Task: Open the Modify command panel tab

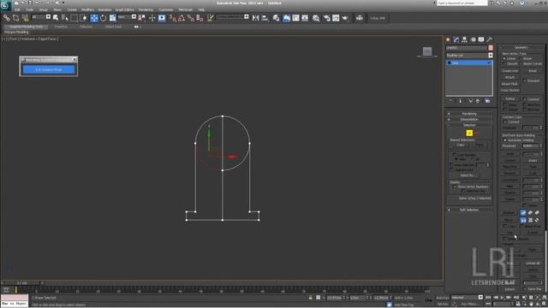Action: pos(456,39)
